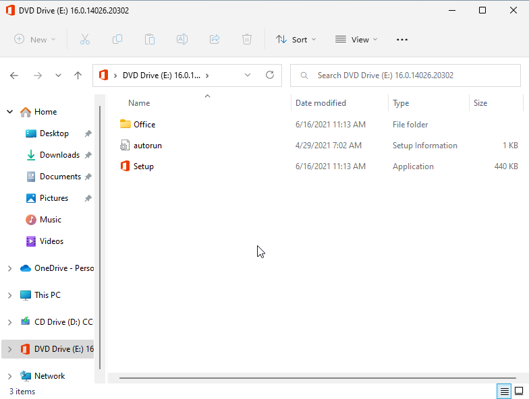Click the Share icon in toolbar

pos(215,40)
